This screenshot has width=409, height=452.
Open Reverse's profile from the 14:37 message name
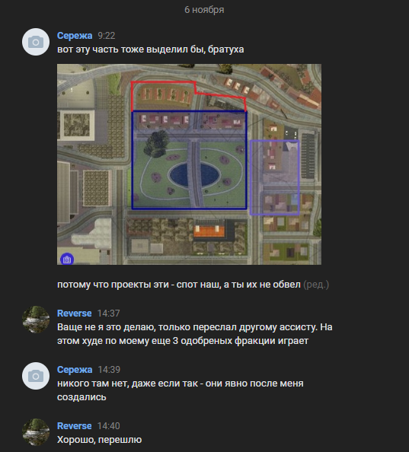(75, 314)
